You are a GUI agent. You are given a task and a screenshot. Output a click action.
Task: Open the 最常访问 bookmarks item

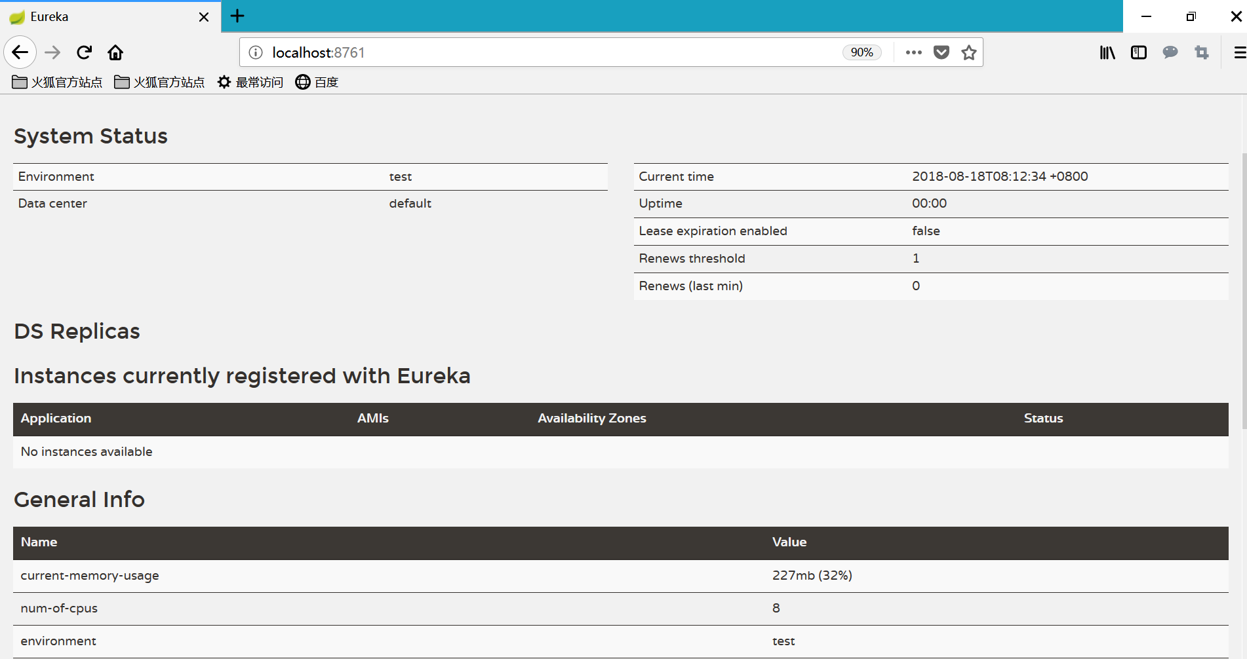pos(250,82)
